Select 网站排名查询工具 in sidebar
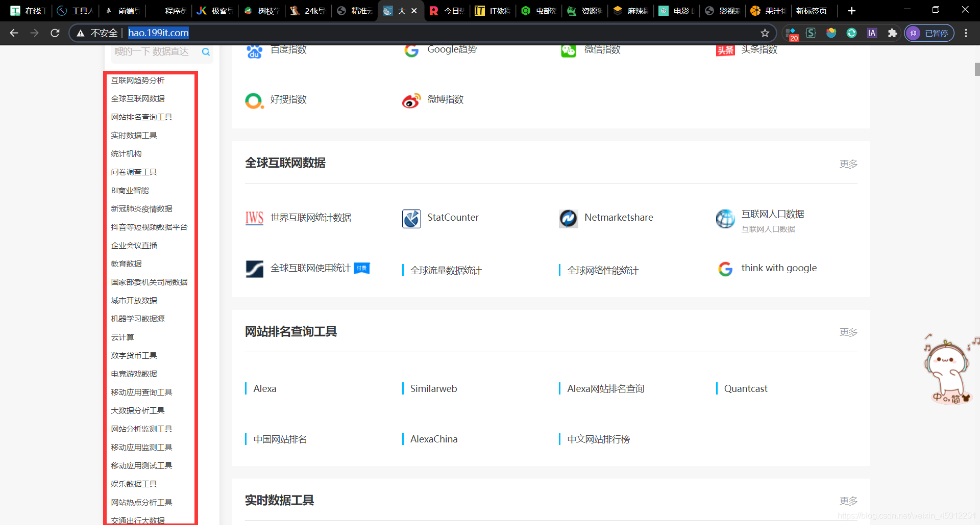 coord(141,117)
